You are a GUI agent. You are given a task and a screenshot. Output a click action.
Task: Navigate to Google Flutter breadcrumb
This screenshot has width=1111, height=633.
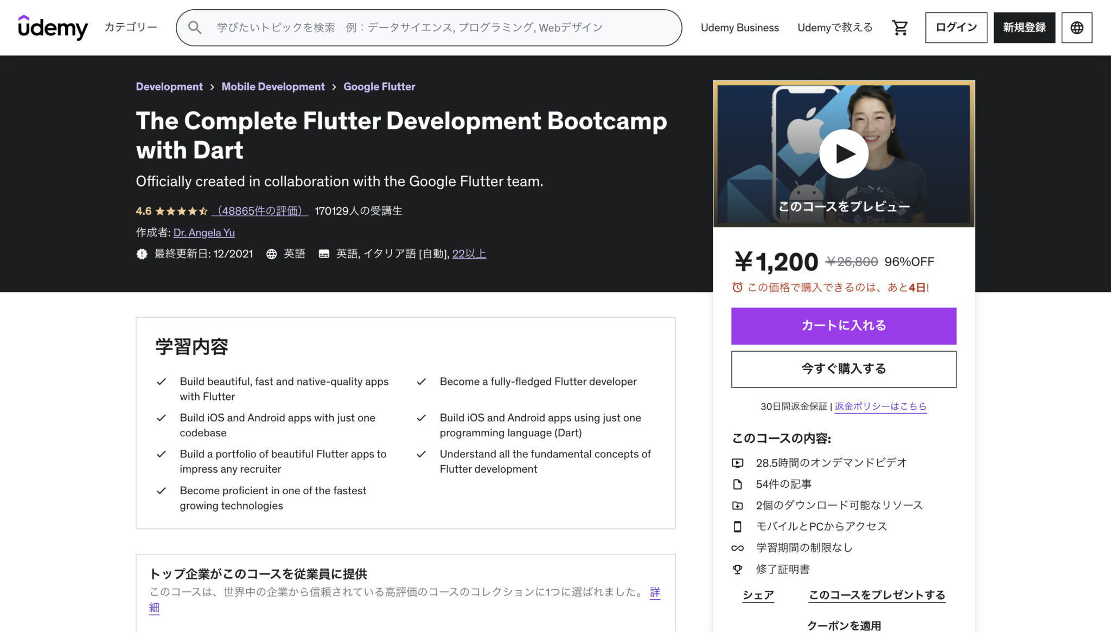[379, 86]
